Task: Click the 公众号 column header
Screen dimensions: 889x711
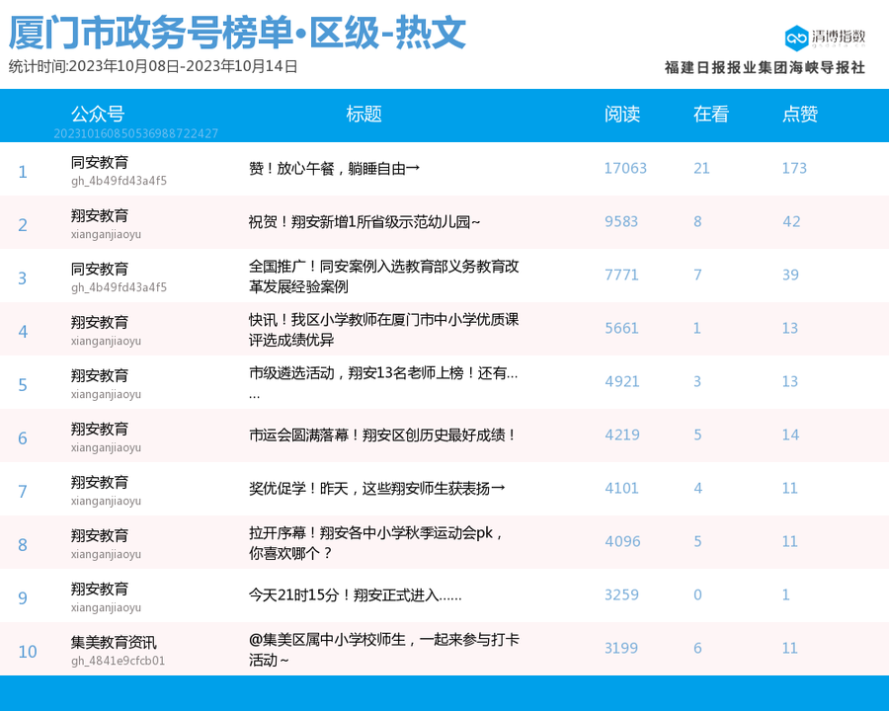Action: (x=98, y=114)
